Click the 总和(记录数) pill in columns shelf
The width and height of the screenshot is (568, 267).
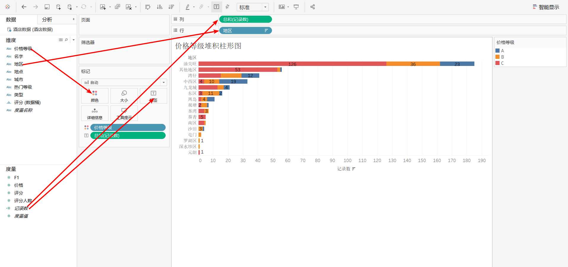click(x=245, y=19)
